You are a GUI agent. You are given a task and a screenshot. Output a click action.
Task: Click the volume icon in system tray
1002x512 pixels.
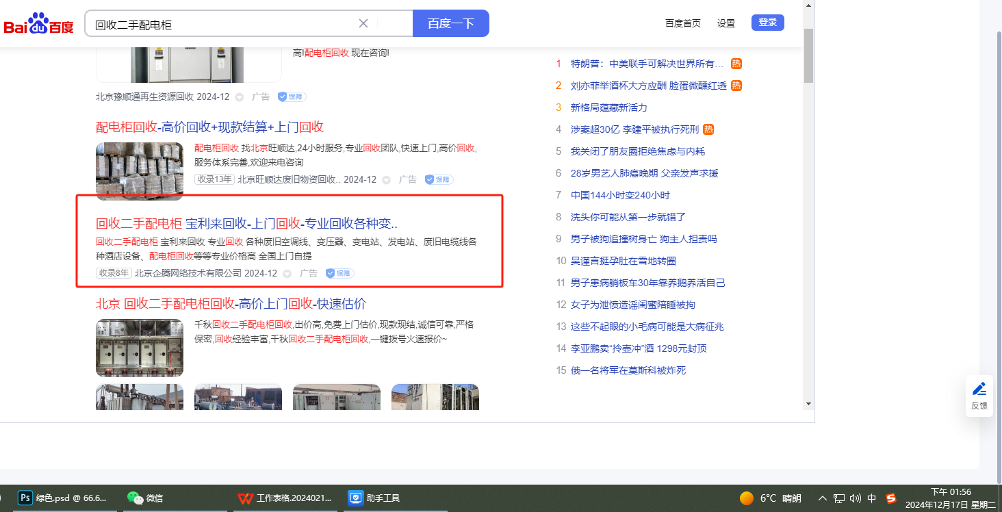856,498
